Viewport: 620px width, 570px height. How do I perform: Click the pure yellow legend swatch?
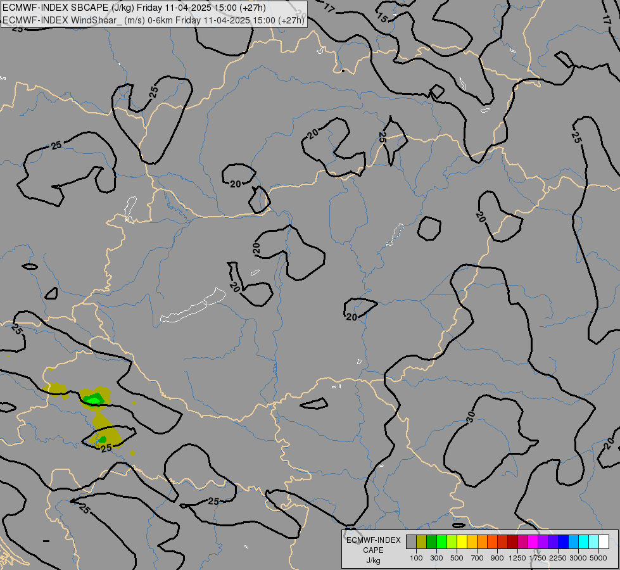pyautogui.click(x=462, y=541)
